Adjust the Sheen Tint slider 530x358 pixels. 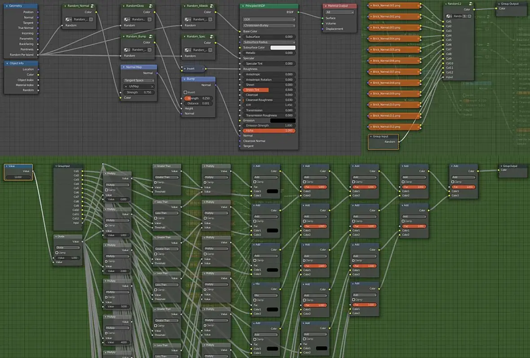269,90
